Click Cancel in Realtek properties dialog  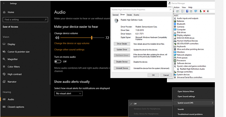(166, 75)
